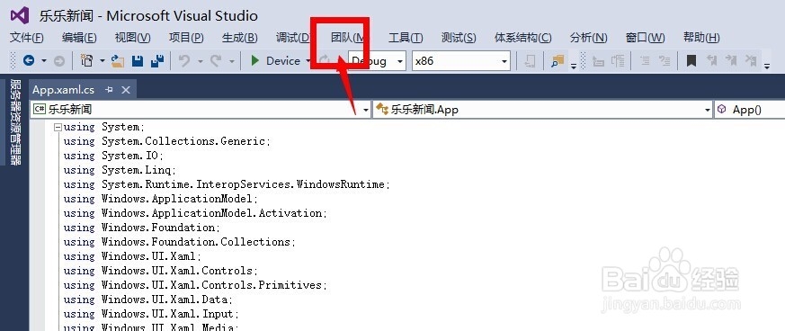The width and height of the screenshot is (785, 331).
Task: Open the 生成(B) menu
Action: [240, 38]
